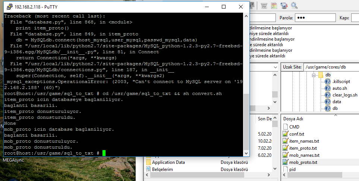The image size is (359, 181).
Task: Click Belgelerim document icon in local list
Action: click(148, 169)
